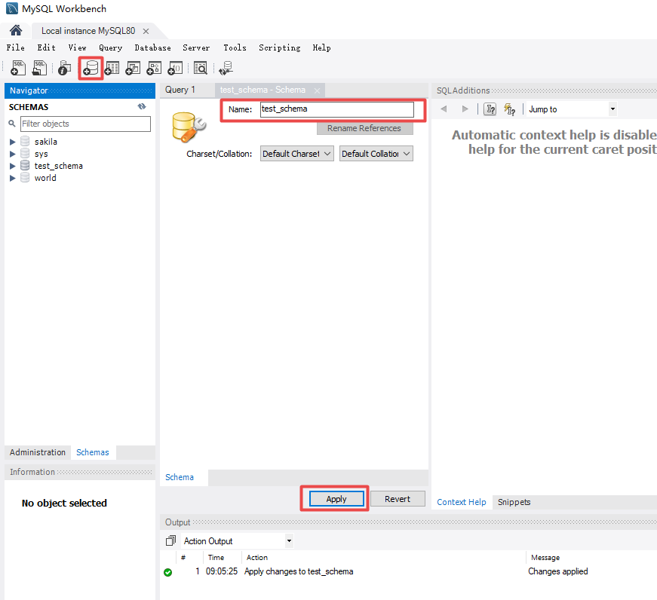Expand the test_schema node

[x=13, y=167]
